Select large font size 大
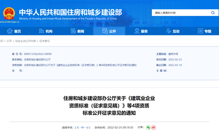The image size is (219, 132). coord(78,128)
